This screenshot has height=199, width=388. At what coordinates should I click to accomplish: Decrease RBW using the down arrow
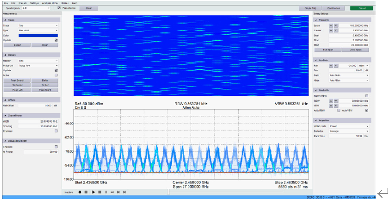[336, 101]
